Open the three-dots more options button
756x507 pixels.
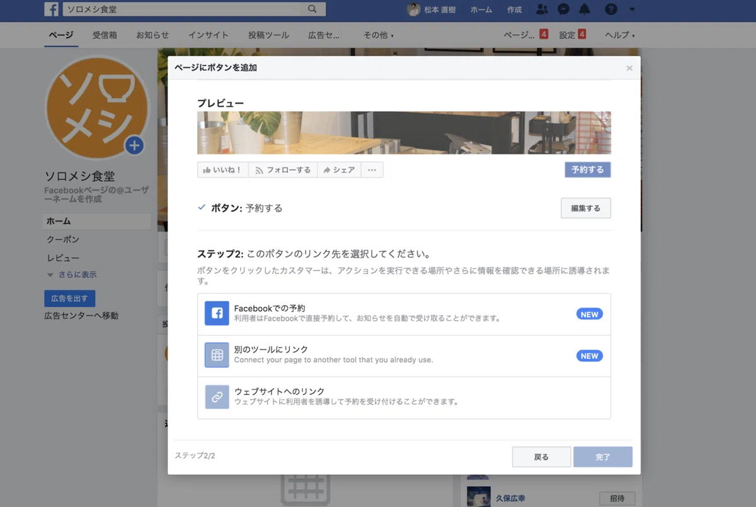click(x=372, y=170)
